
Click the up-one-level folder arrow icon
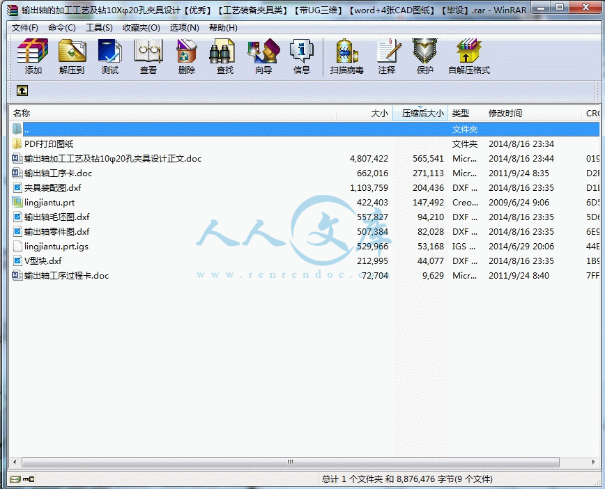coord(22,91)
